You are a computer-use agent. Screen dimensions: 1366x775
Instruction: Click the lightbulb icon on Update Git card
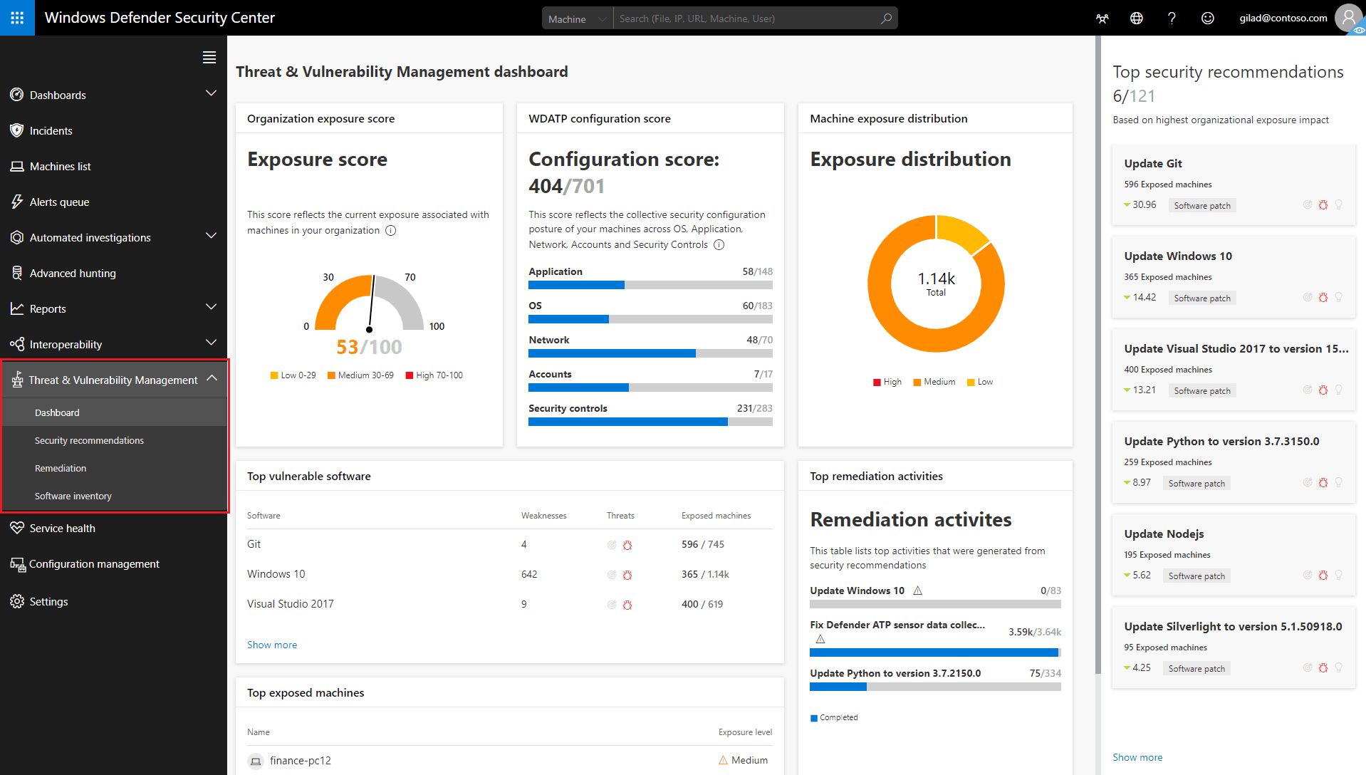pyautogui.click(x=1340, y=204)
